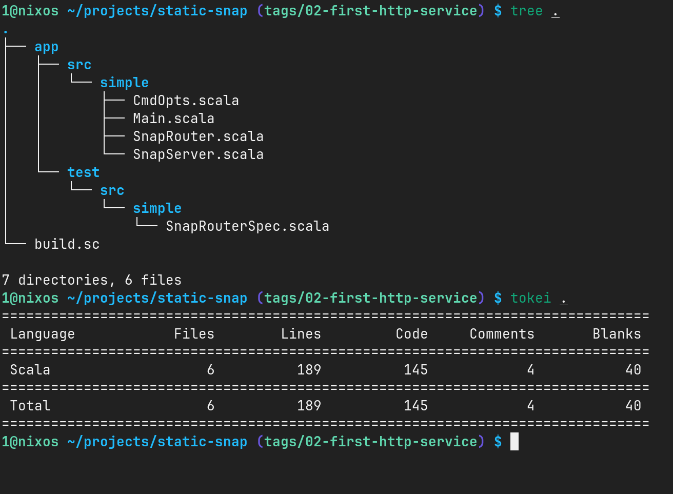Select the test directory name
The height and width of the screenshot is (494, 673).
(x=83, y=172)
